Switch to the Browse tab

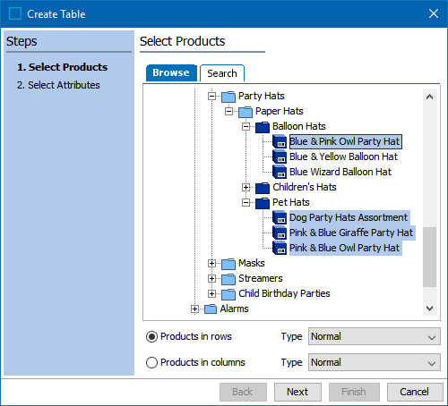click(171, 72)
